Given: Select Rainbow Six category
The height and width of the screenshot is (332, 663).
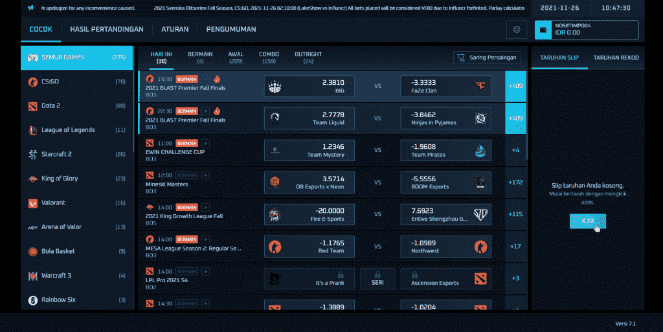Looking at the screenshot, I should pyautogui.click(x=77, y=300).
